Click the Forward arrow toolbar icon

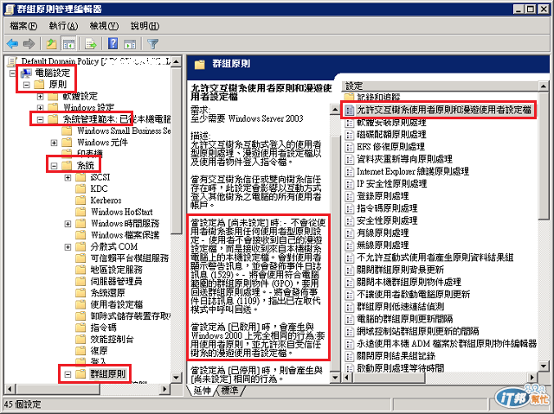(29, 44)
